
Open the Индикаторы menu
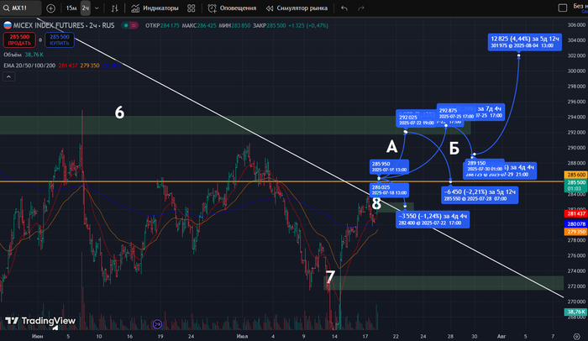click(x=155, y=8)
